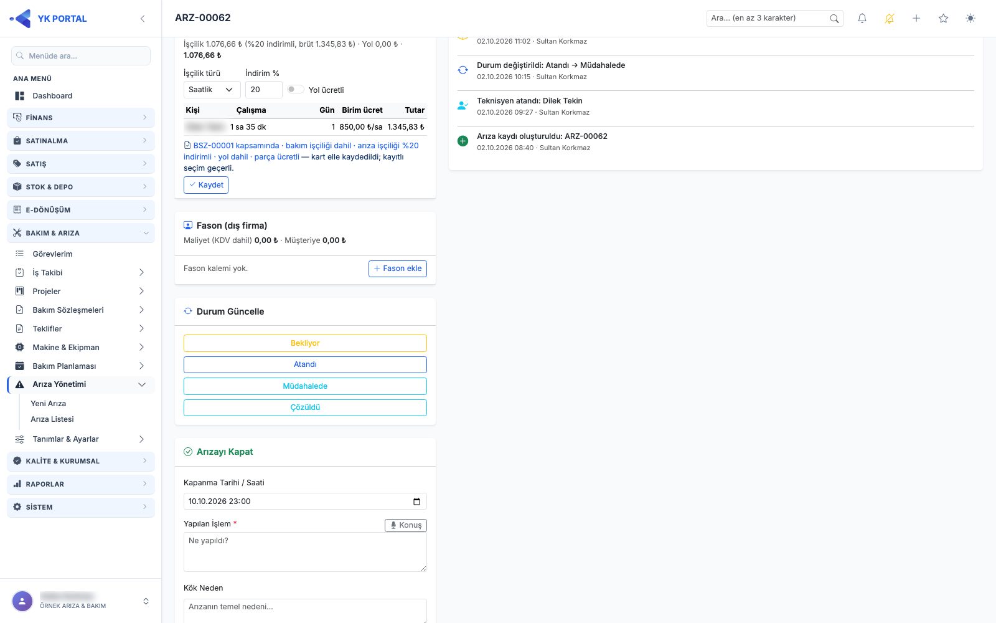Go to Dashboard menu item

52,96
